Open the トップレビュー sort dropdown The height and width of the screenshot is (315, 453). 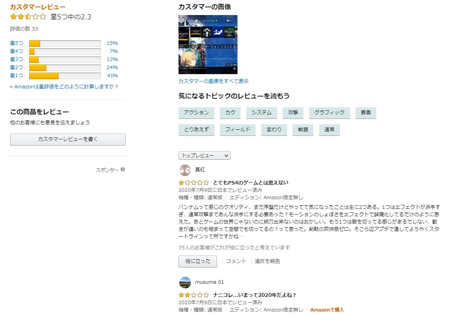[x=204, y=156]
